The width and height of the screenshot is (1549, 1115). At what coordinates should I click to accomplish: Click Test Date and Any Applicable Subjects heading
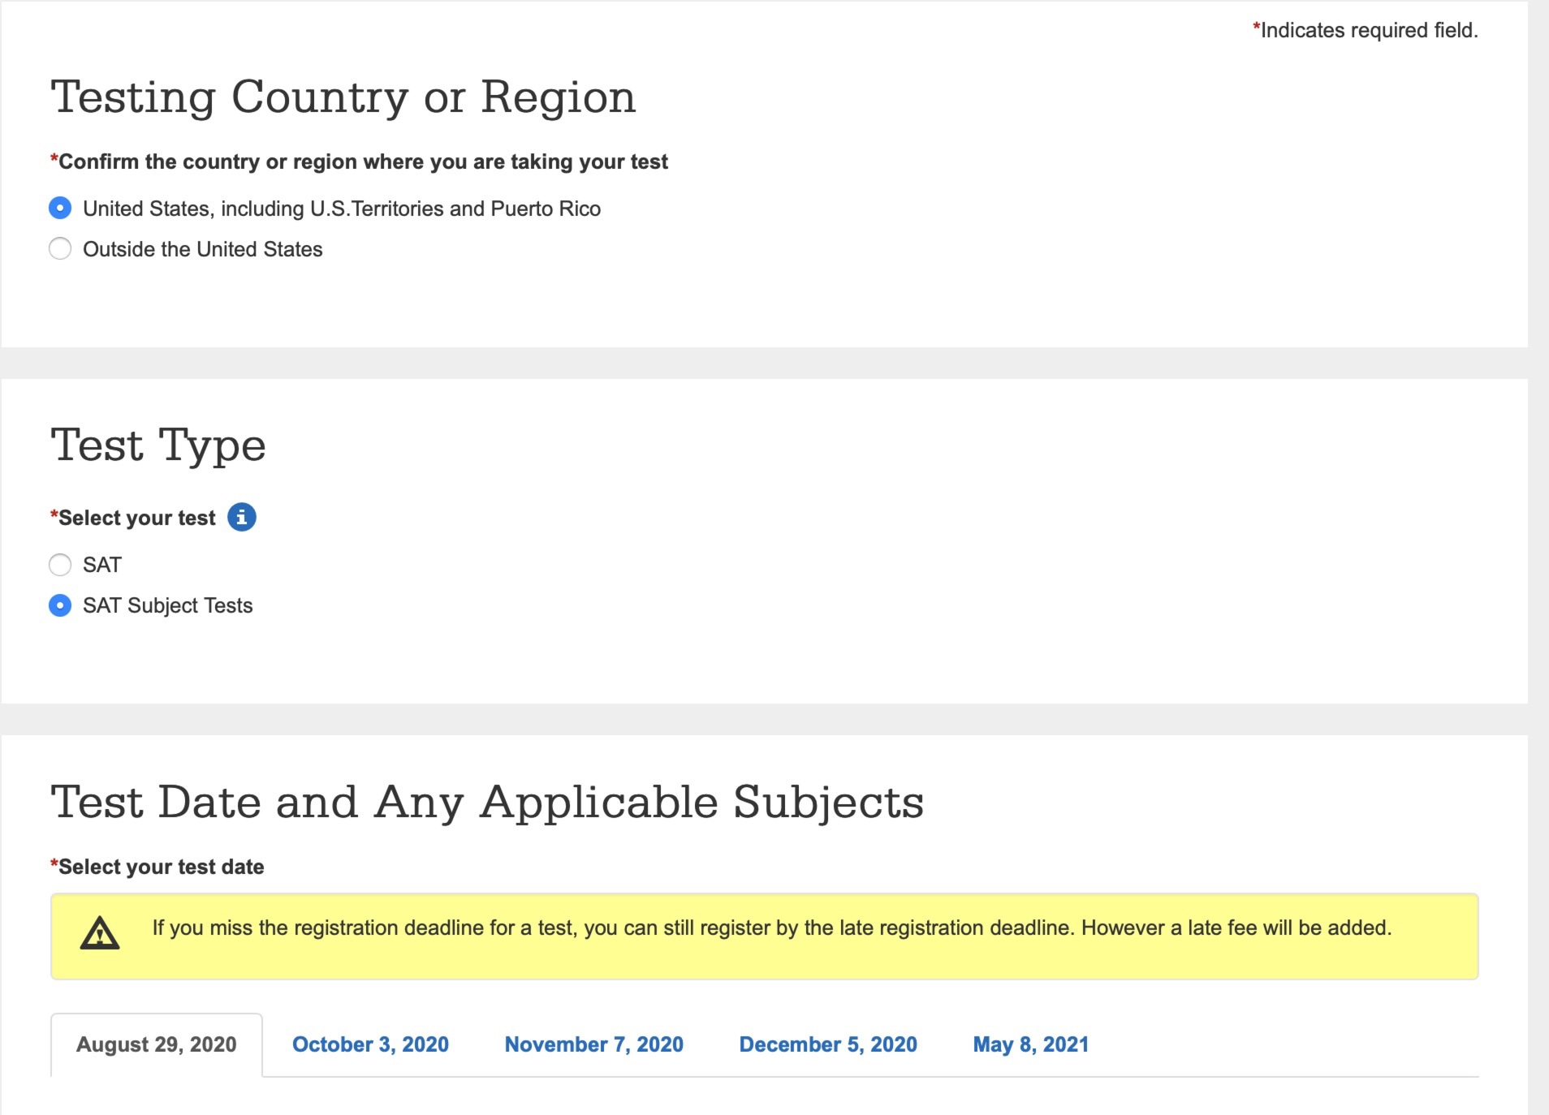click(x=487, y=803)
